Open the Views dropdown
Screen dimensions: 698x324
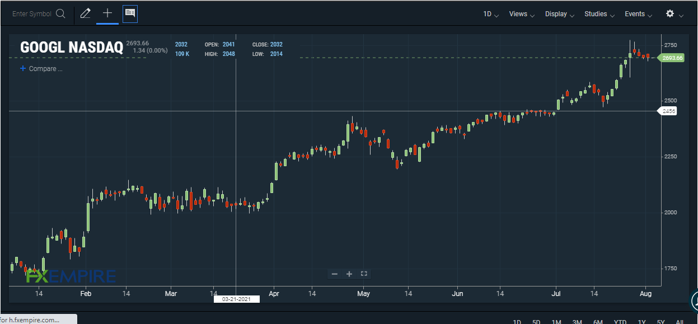pos(522,14)
